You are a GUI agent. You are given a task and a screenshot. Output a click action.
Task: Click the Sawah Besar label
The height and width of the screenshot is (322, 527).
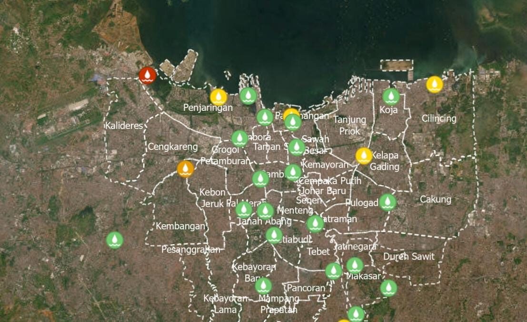[315, 145]
